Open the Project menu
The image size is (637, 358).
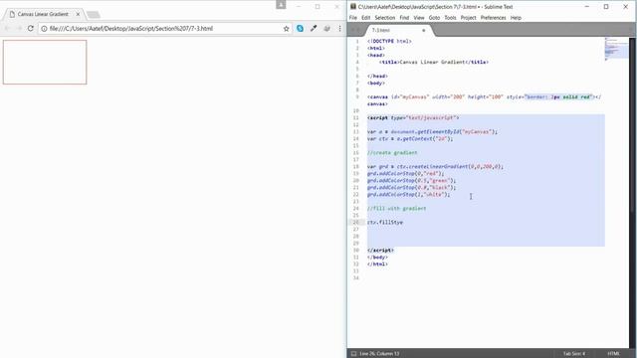pyautogui.click(x=468, y=18)
